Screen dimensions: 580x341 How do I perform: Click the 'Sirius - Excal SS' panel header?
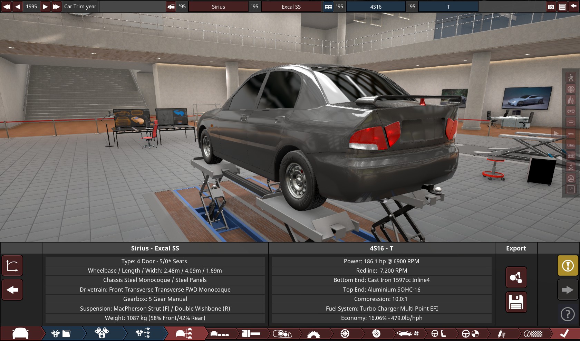(155, 248)
